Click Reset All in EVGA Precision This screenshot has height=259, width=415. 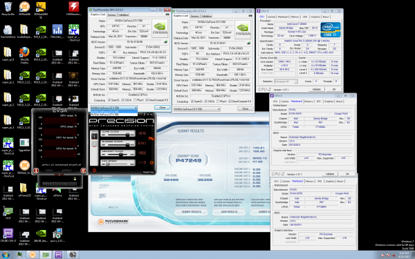click(148, 172)
